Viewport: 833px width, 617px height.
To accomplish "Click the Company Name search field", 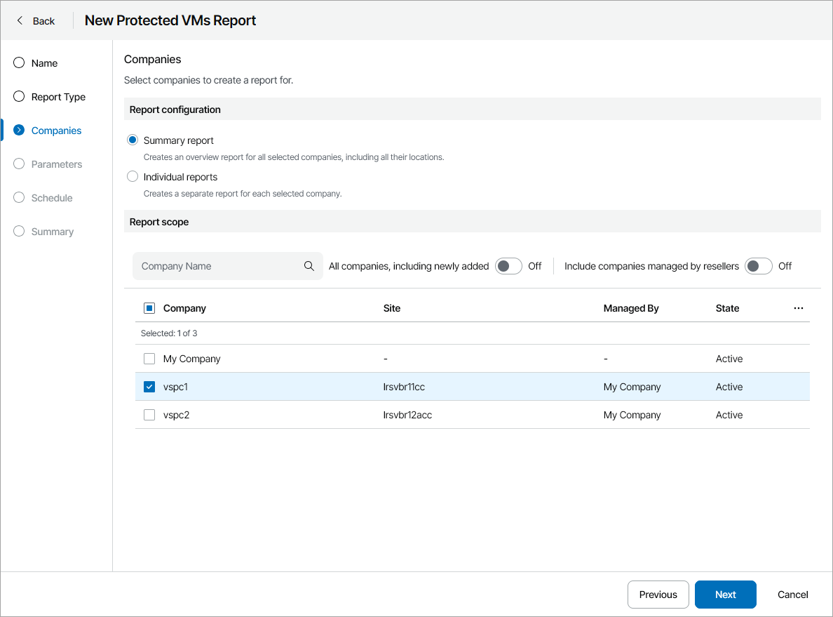I will [219, 266].
